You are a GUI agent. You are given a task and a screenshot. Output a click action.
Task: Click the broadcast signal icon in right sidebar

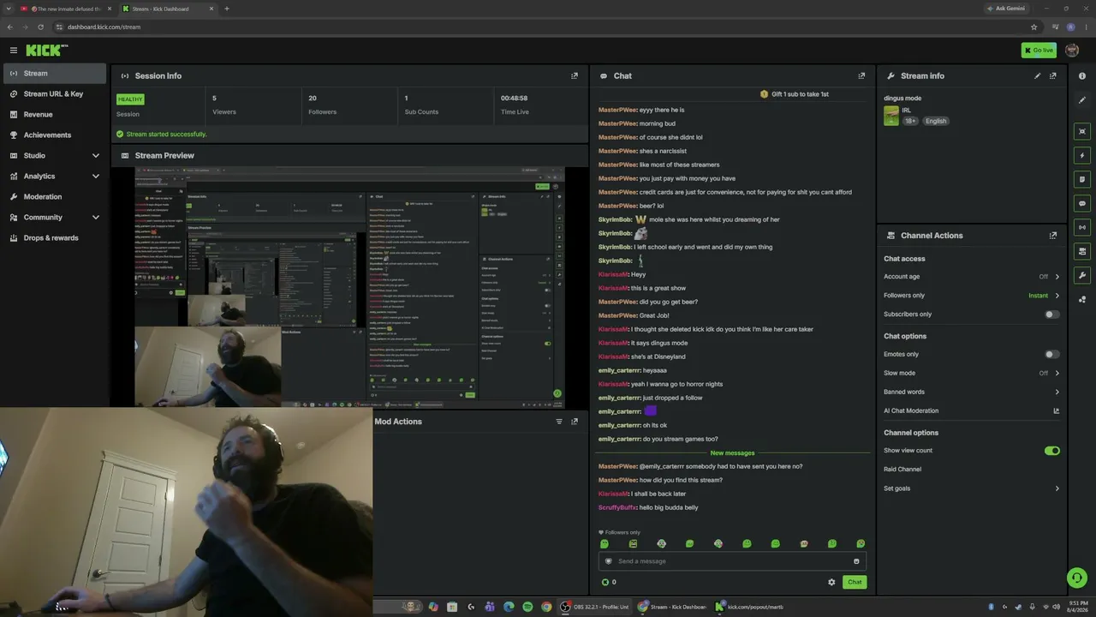[1082, 227]
